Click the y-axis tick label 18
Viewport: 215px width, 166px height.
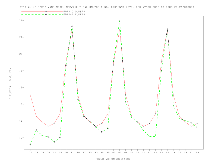21,71
